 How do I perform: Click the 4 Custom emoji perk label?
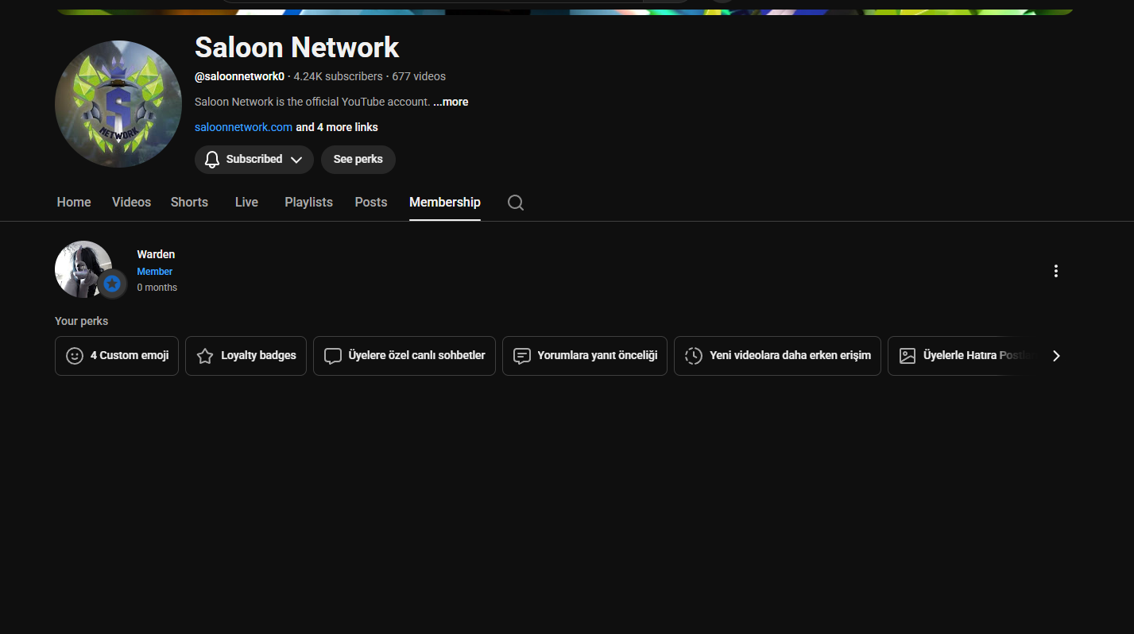tap(130, 356)
